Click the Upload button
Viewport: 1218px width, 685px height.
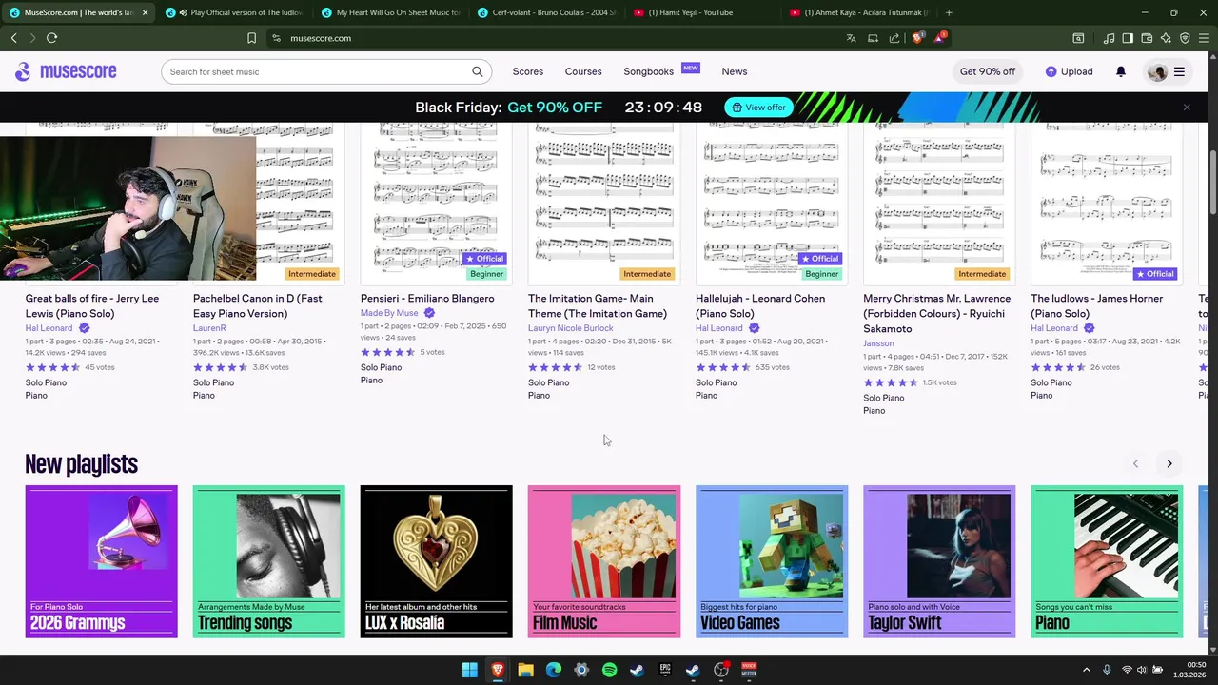click(x=1069, y=71)
